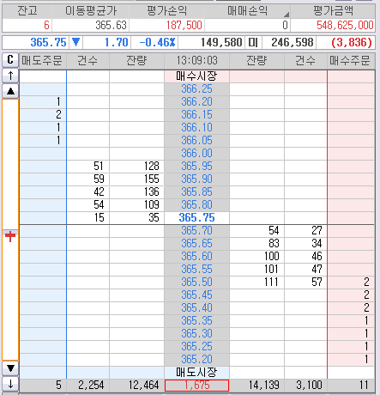Click the total sell quantity 12,464
The height and width of the screenshot is (395, 380).
(x=143, y=386)
